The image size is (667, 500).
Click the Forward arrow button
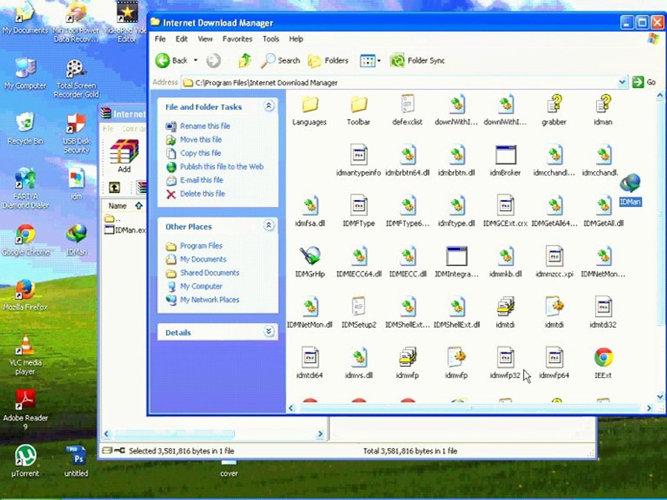click(213, 60)
